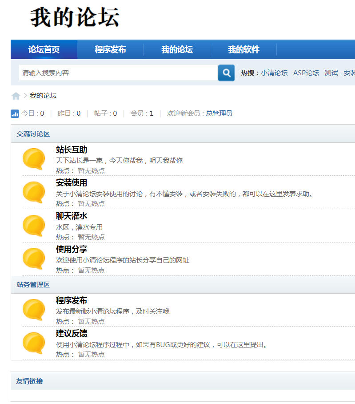Switch to 我的论坛 navigation tab

click(177, 49)
